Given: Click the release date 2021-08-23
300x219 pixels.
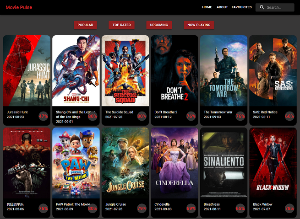Looking at the screenshot, I should coord(15,117).
